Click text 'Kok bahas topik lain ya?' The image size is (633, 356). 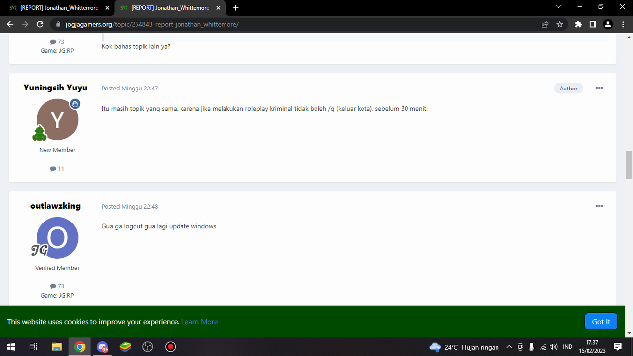(136, 46)
